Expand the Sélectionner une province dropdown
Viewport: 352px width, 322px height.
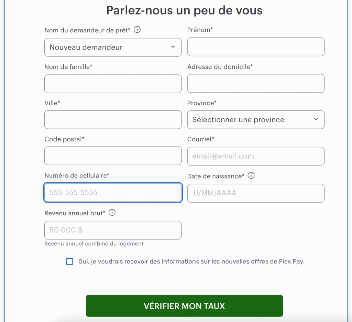pyautogui.click(x=255, y=120)
